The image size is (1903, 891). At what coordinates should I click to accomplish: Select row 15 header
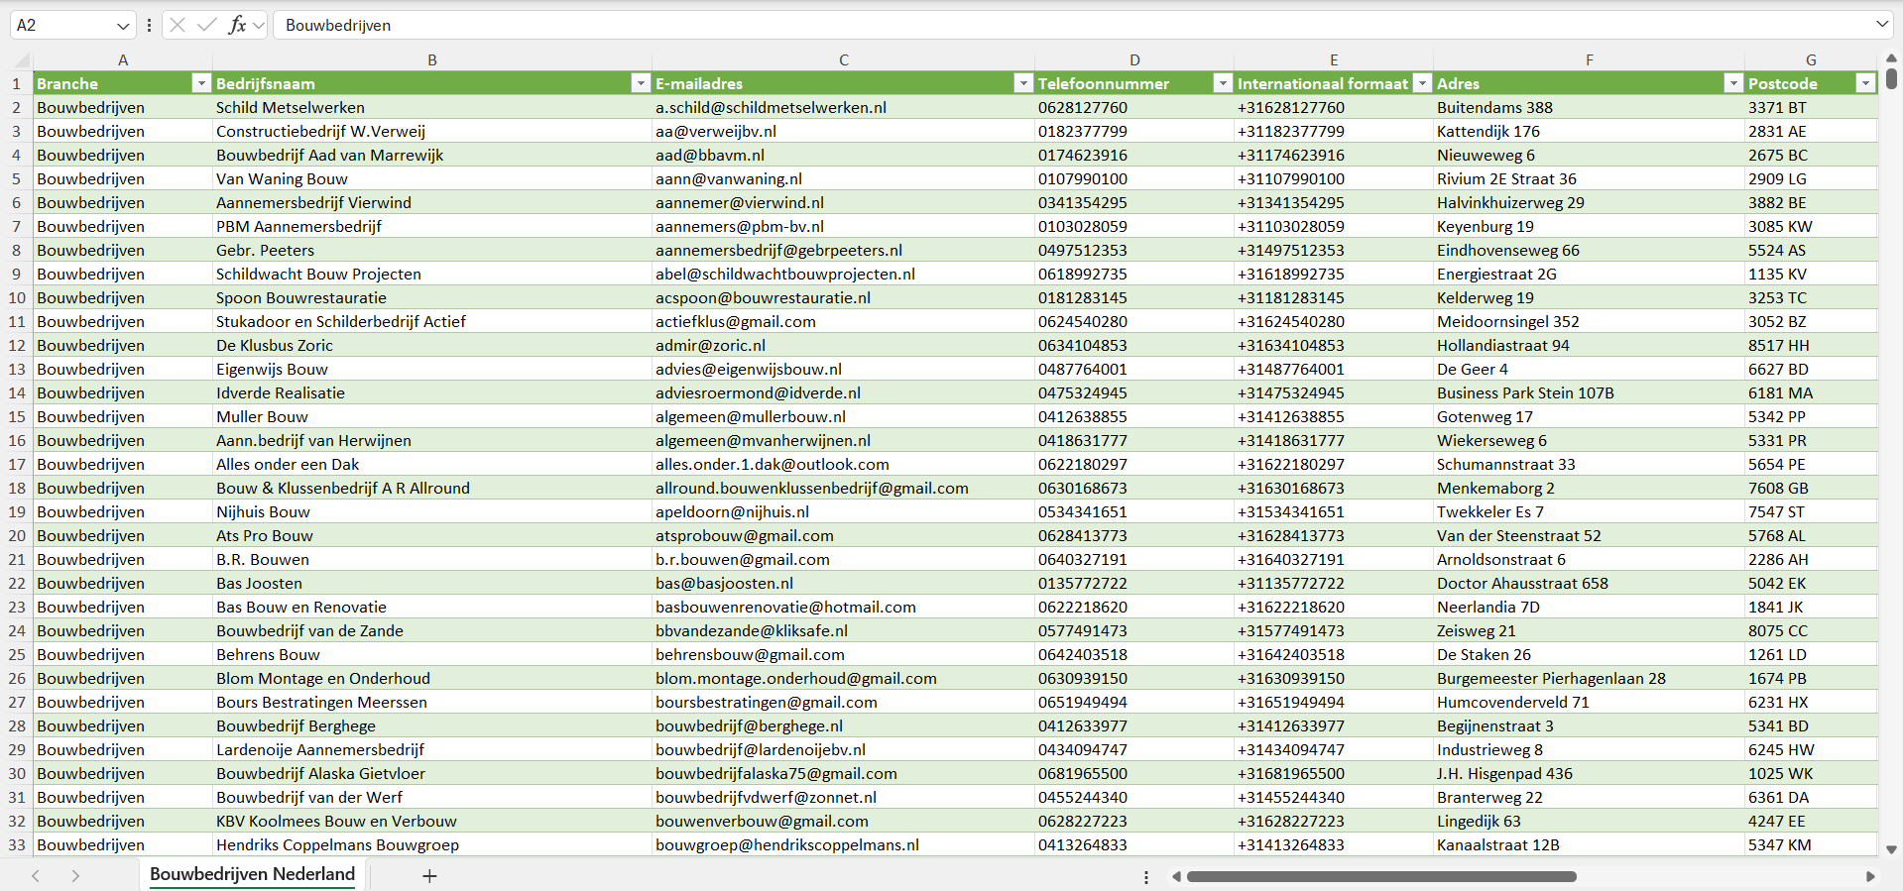(17, 417)
